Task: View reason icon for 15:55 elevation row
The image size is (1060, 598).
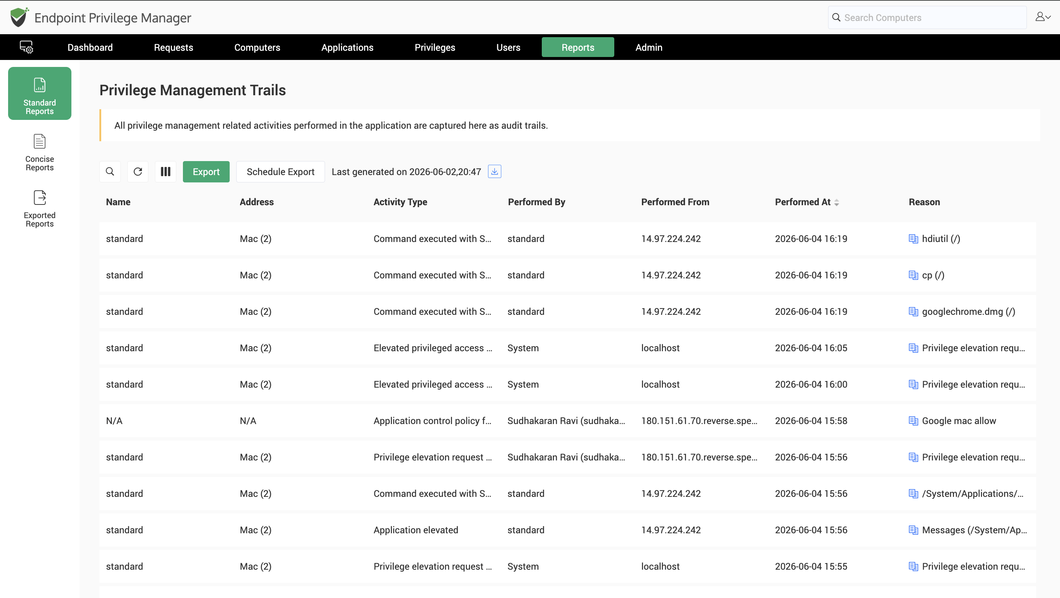Action: pyautogui.click(x=913, y=566)
